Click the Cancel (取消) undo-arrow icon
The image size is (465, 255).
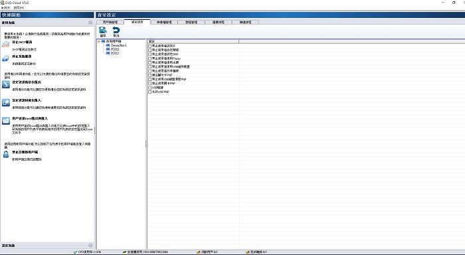tap(116, 30)
